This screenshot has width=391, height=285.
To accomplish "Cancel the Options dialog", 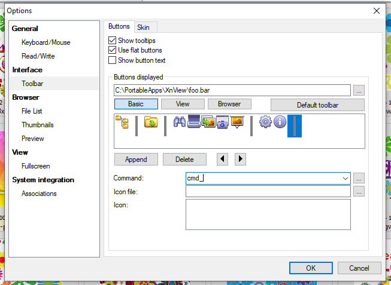I will [359, 268].
